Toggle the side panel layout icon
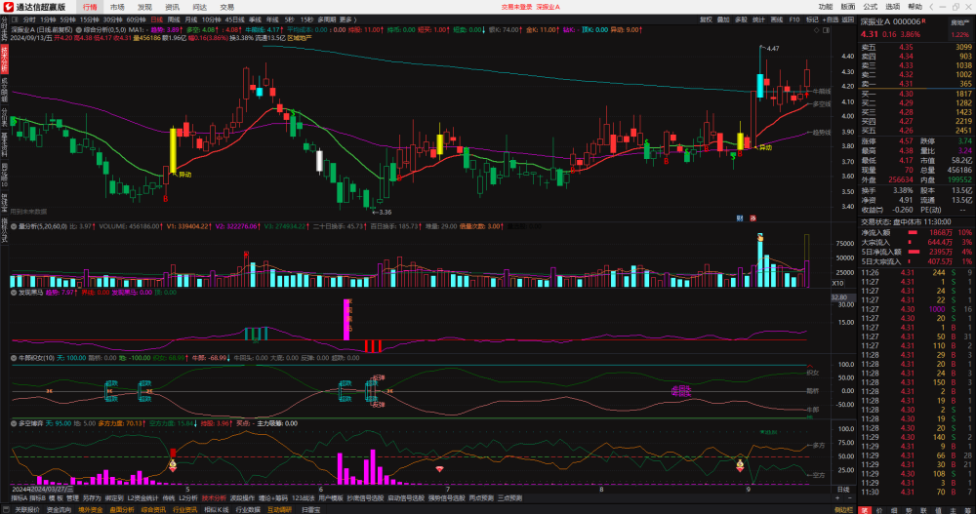 click(x=826, y=30)
